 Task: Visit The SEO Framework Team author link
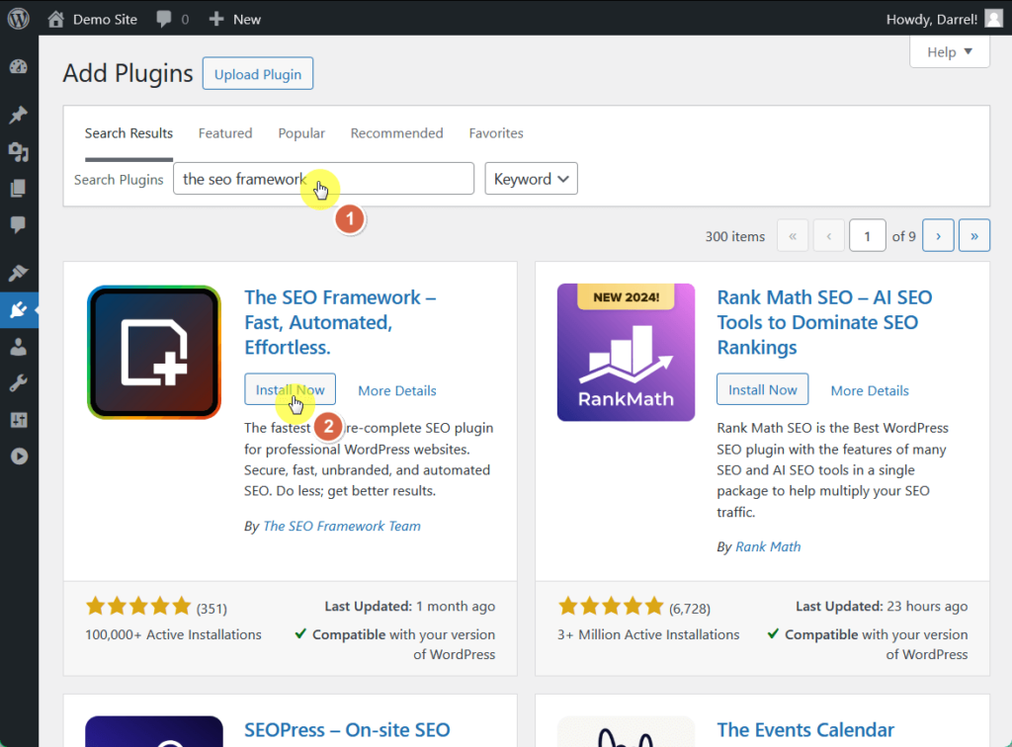click(341, 526)
